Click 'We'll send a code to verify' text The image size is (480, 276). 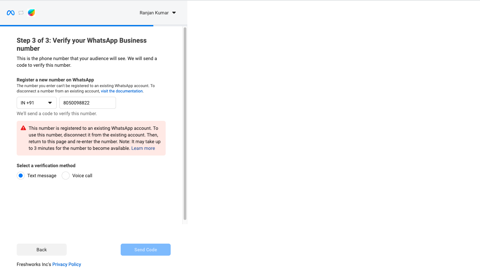coord(57,113)
